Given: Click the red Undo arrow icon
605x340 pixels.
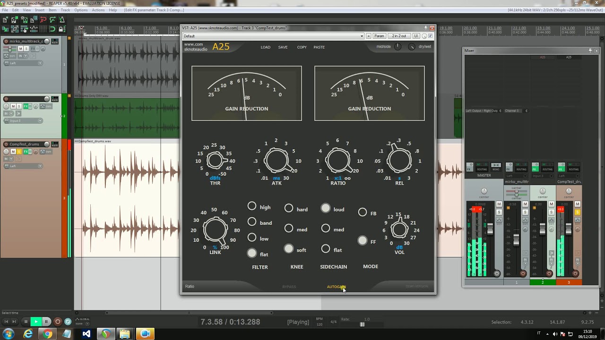Looking at the screenshot, I should coord(43,20).
